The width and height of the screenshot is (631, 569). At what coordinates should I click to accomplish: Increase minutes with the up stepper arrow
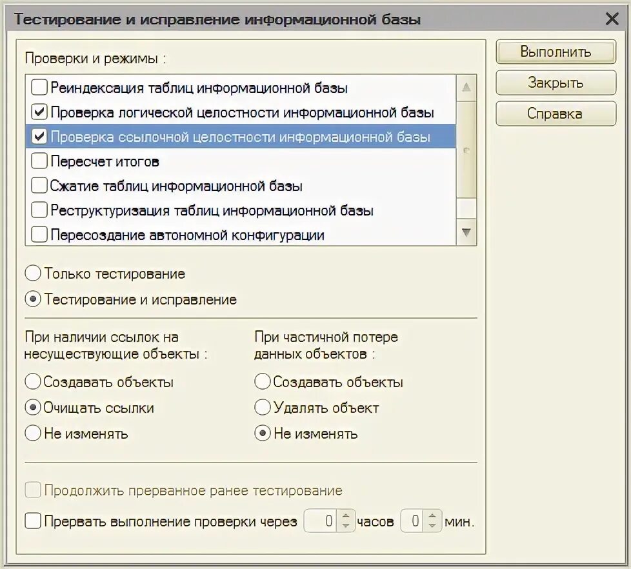click(x=432, y=515)
